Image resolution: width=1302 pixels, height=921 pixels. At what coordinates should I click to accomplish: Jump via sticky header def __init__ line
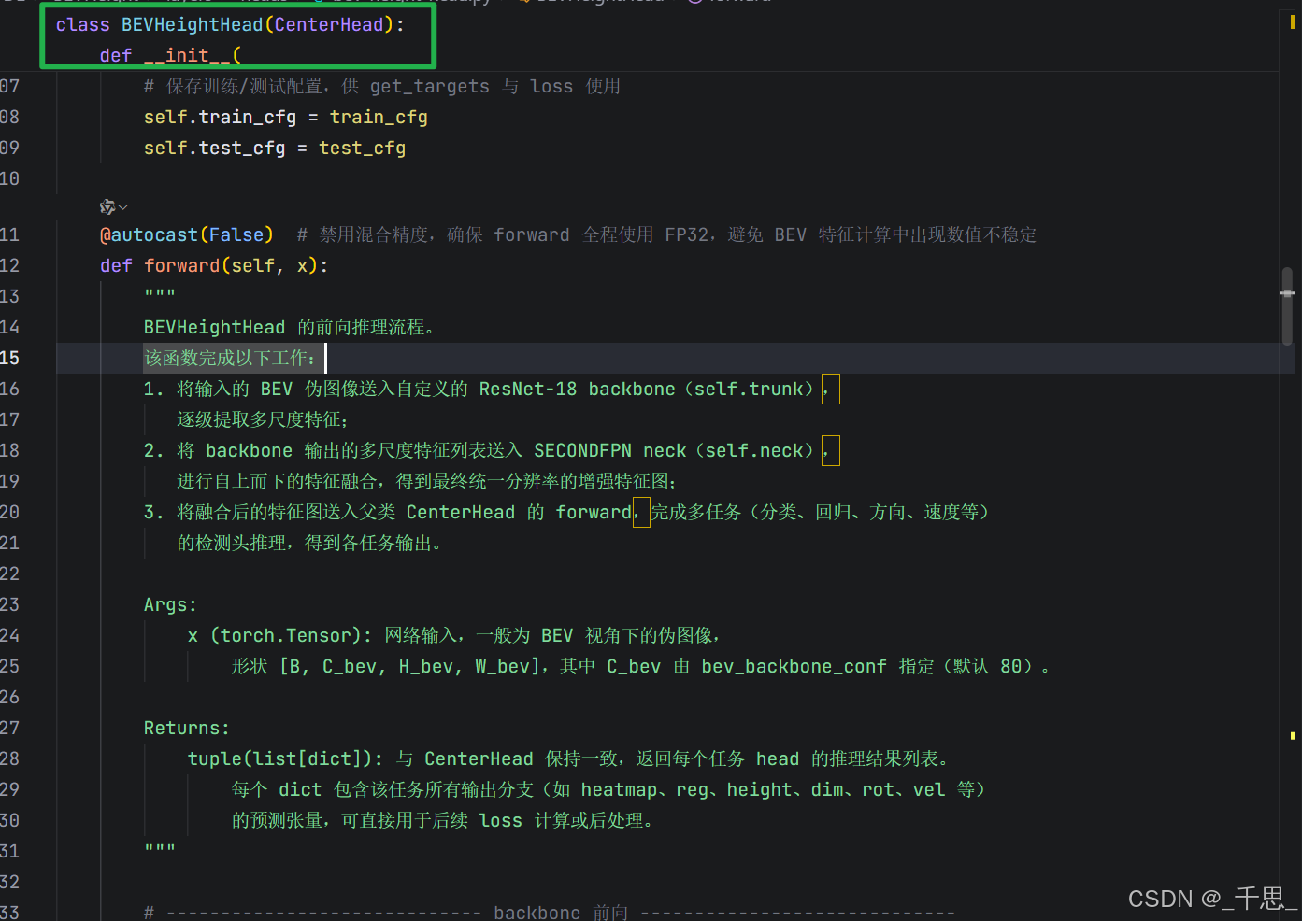click(168, 55)
